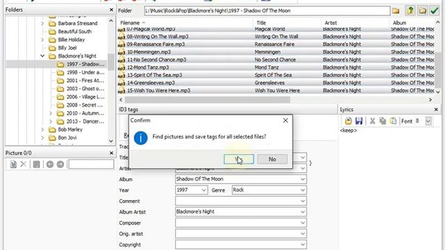This screenshot has width=445, height=250.
Task: Close the Folders panel
Action: [x=111, y=10]
